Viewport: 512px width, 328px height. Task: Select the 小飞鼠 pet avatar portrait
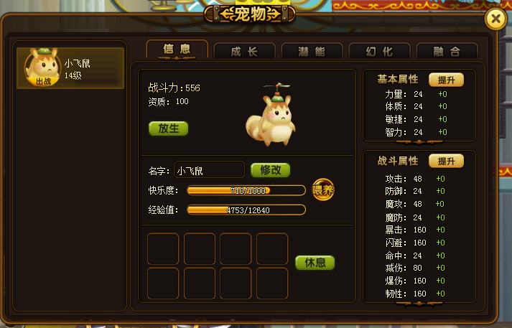(x=43, y=67)
